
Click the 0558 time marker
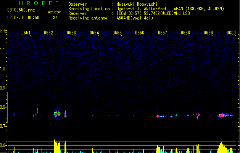click(x=185, y=33)
